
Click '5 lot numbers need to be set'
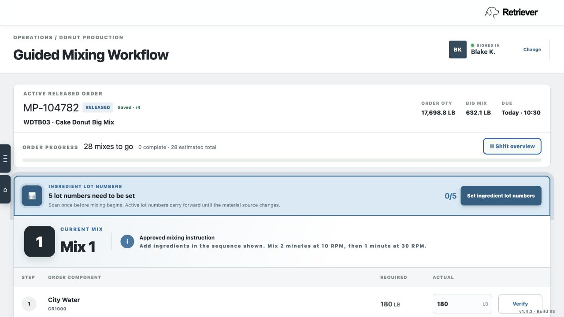92,196
